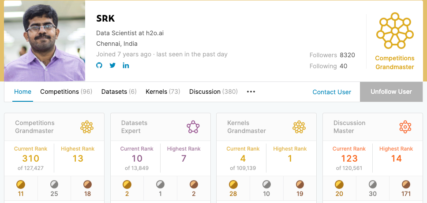Select the Discussion tab
427x203 pixels.
coord(213,92)
